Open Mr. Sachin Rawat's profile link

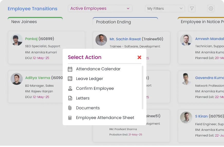tap(125, 39)
